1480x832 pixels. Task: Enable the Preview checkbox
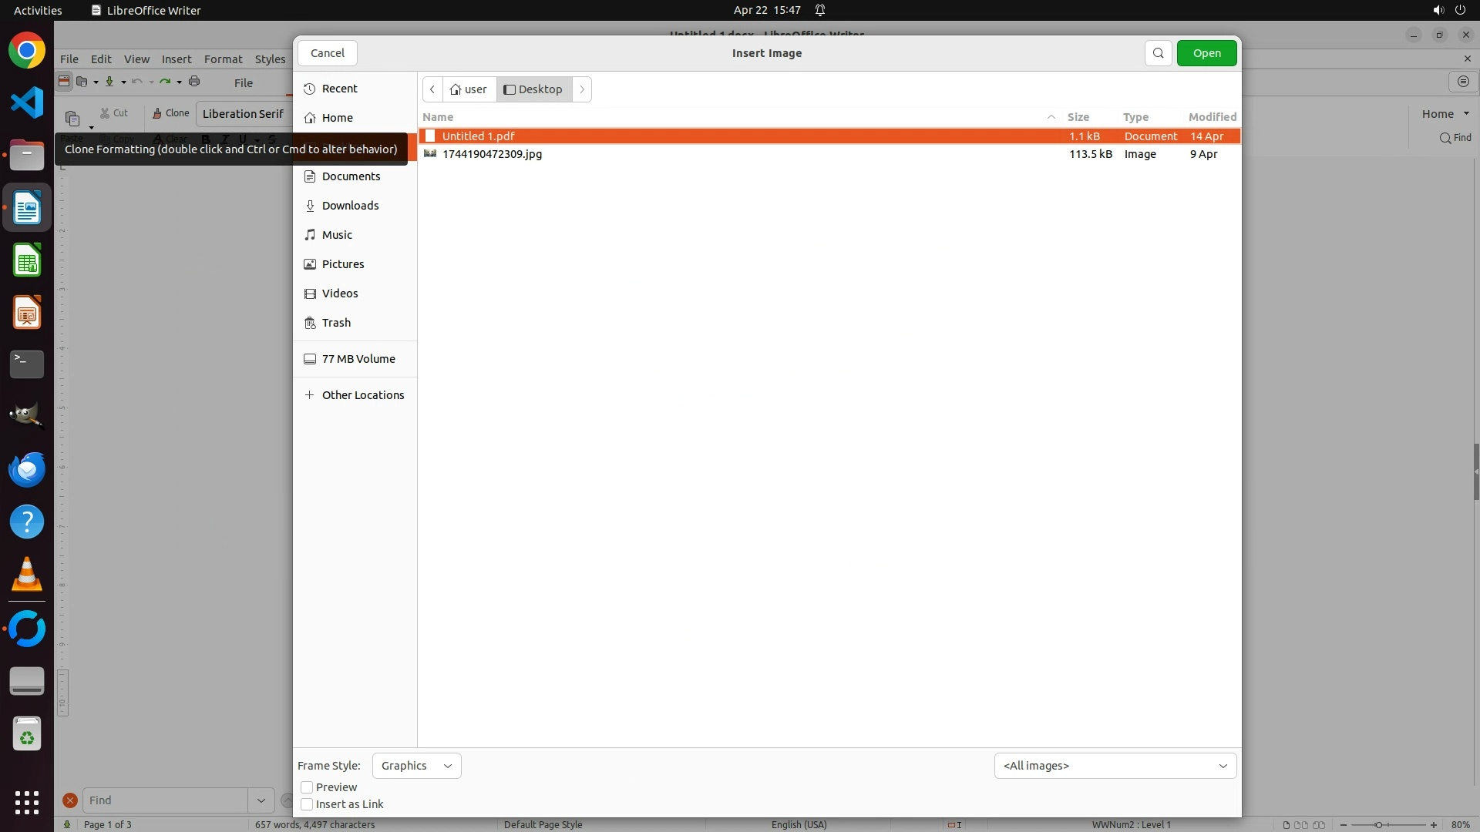307,787
